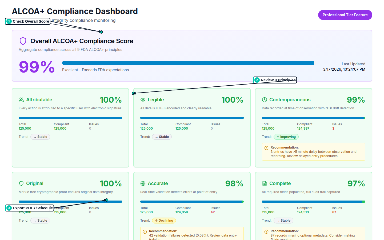This screenshot has width=384, height=240.
Task: Select the Legible principle card header
Action: click(x=156, y=99)
